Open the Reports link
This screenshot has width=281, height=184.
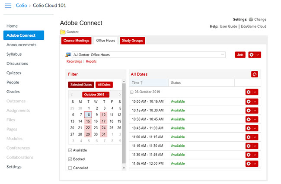click(x=91, y=61)
